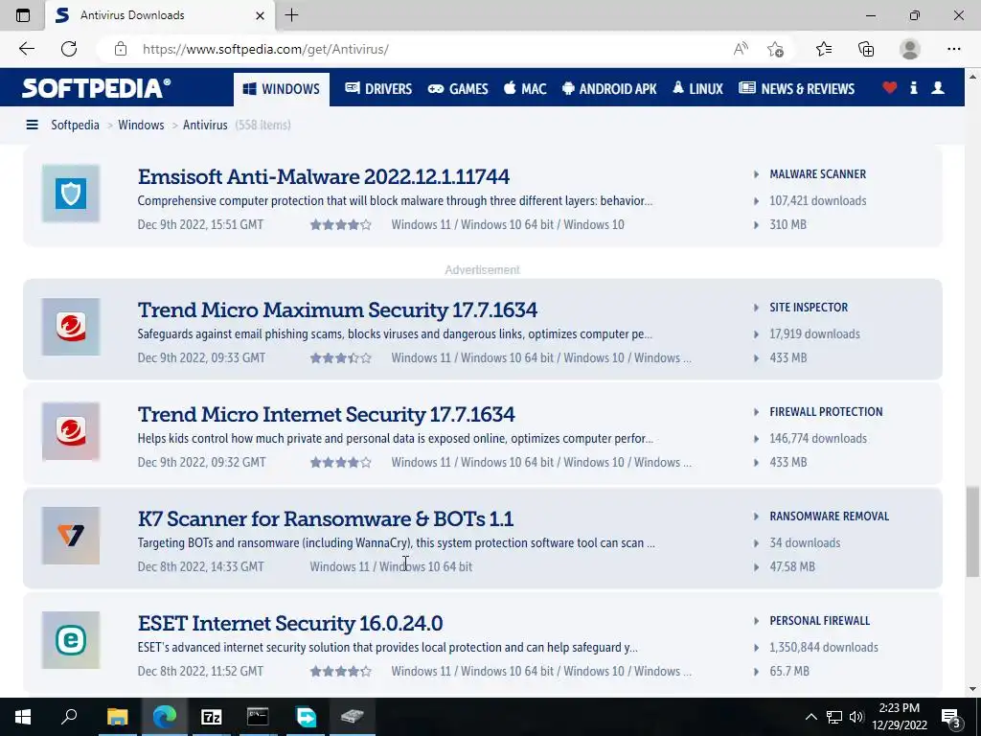Click the Trend Micro Internet Security icon
The width and height of the screenshot is (981, 736).
pyautogui.click(x=71, y=431)
